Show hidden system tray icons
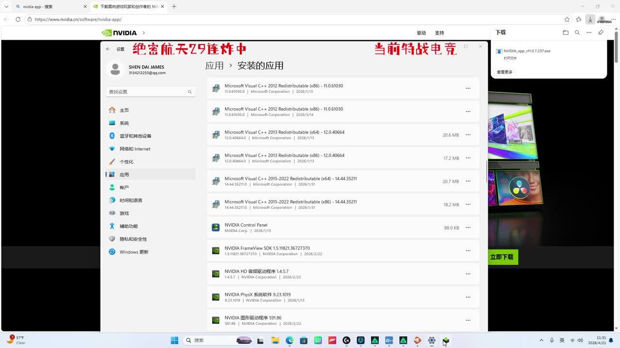This screenshot has width=620, height=348. (542, 340)
